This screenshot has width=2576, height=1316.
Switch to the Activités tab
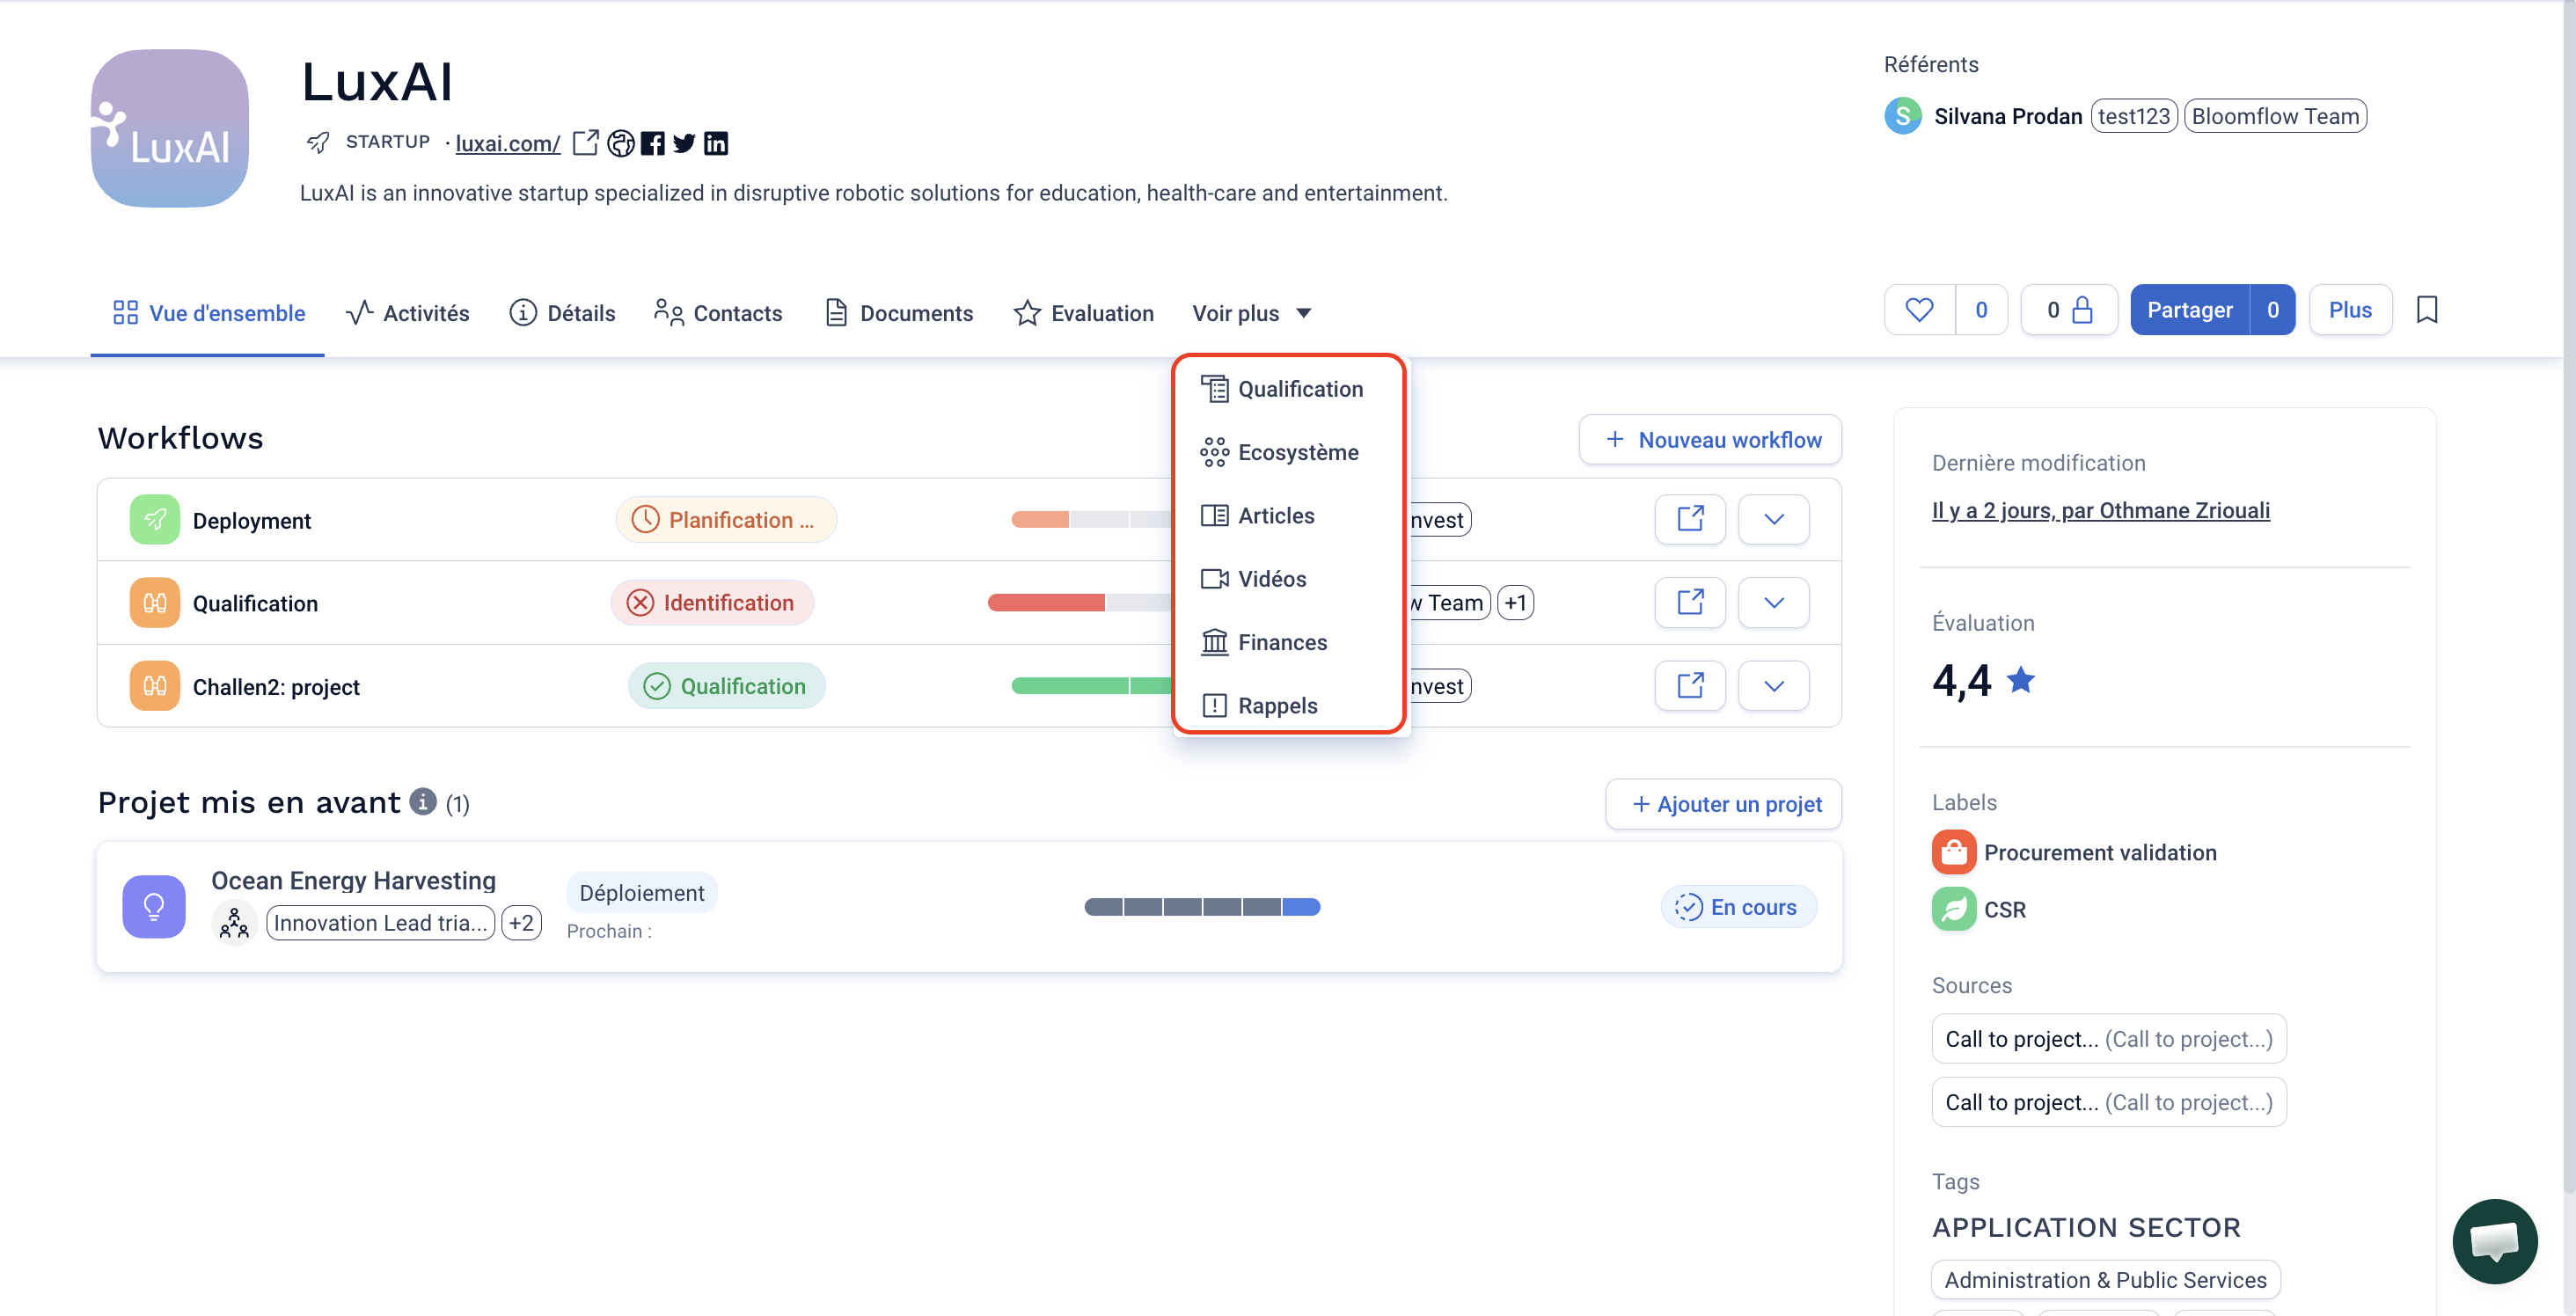pyautogui.click(x=407, y=313)
